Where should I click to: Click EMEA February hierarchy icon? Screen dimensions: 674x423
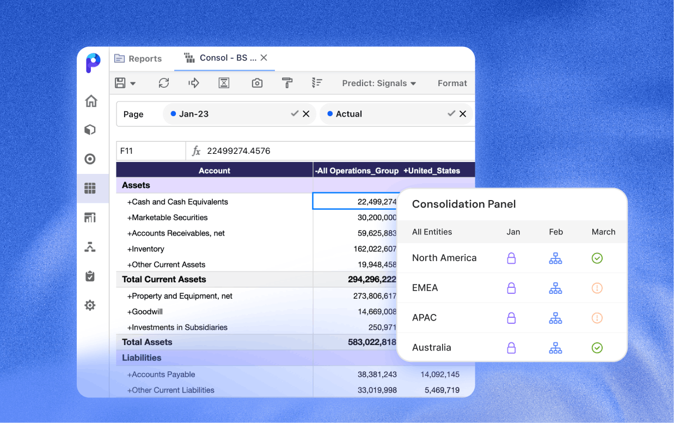pos(555,288)
